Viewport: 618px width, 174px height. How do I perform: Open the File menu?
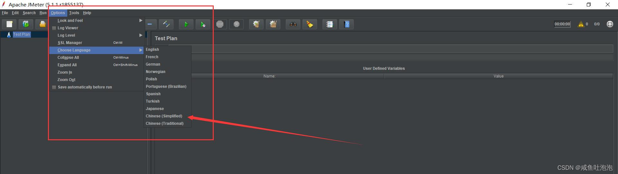5,13
